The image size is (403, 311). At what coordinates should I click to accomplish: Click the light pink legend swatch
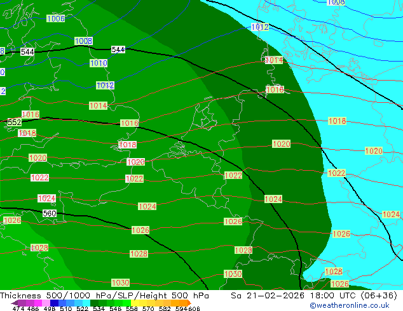pyautogui.click(x=46, y=303)
